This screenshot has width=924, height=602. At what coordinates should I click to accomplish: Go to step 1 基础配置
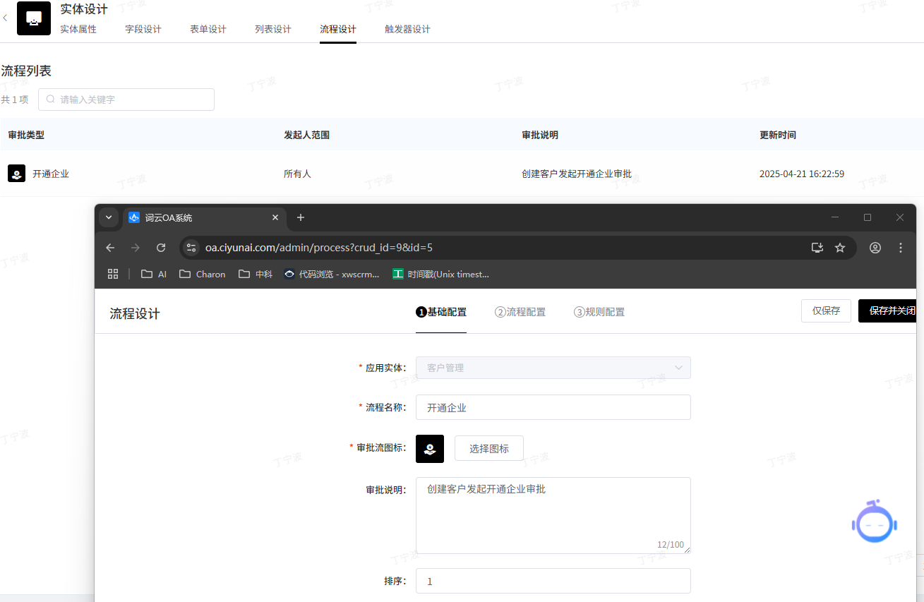click(x=441, y=312)
